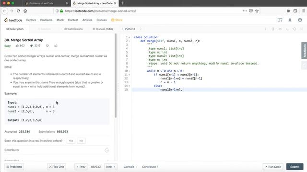Submit the solution
307x172 pixels.
pos(295,167)
